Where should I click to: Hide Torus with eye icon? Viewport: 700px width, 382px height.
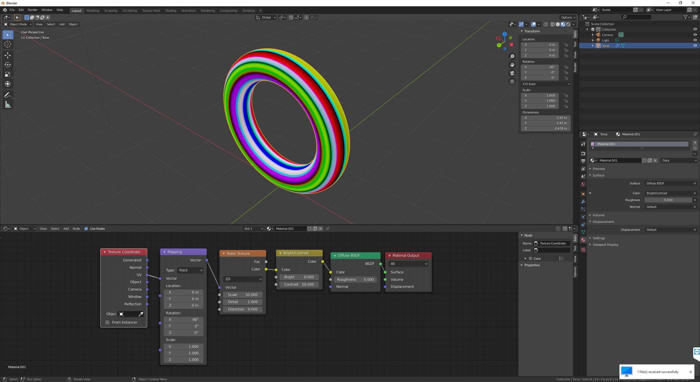tap(695, 46)
